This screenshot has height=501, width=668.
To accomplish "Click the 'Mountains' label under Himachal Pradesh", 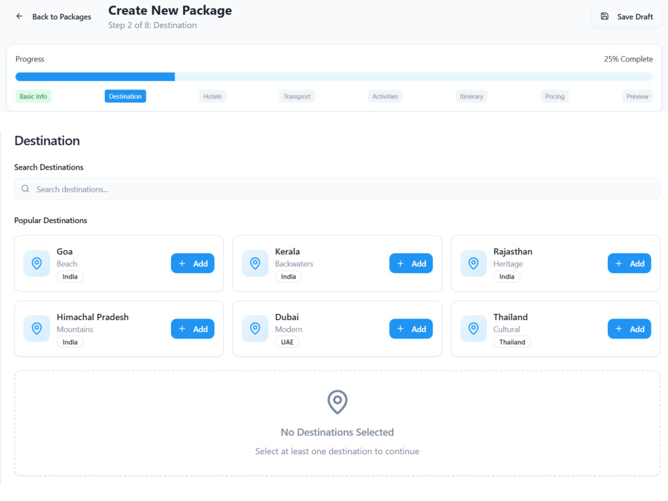I will point(75,329).
